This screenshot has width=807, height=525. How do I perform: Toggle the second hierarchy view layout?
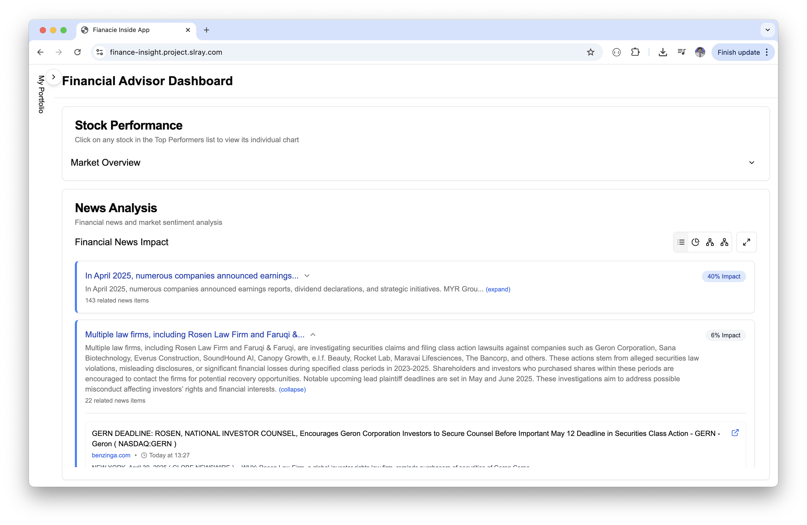[724, 242]
